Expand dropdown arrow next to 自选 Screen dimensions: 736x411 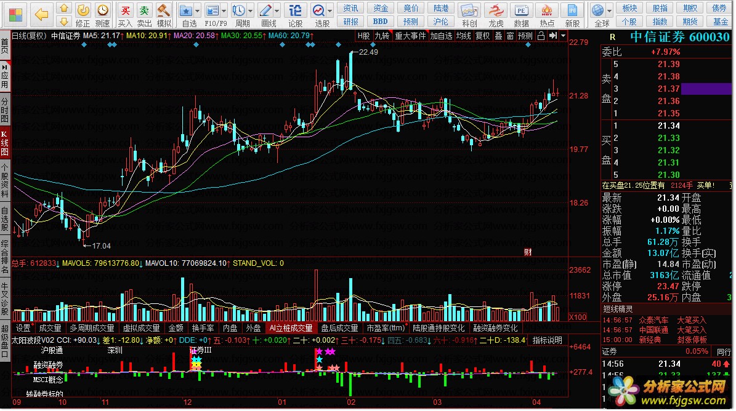[x=197, y=10]
